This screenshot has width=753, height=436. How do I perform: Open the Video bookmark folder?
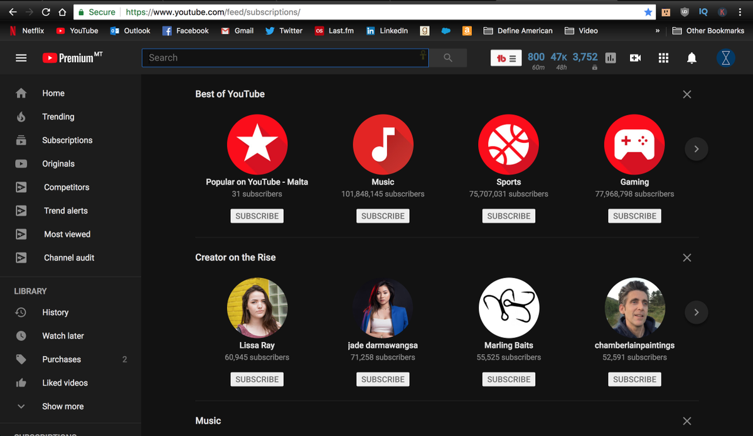click(581, 31)
